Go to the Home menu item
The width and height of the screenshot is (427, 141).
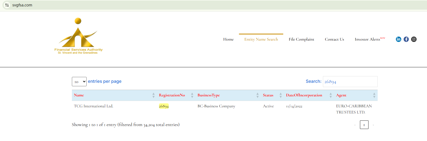229,39
